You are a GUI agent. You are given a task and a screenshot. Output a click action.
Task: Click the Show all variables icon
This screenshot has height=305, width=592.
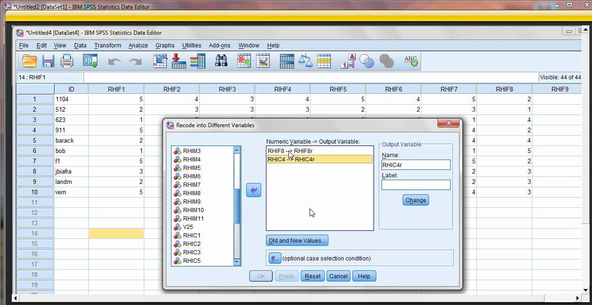pos(386,61)
